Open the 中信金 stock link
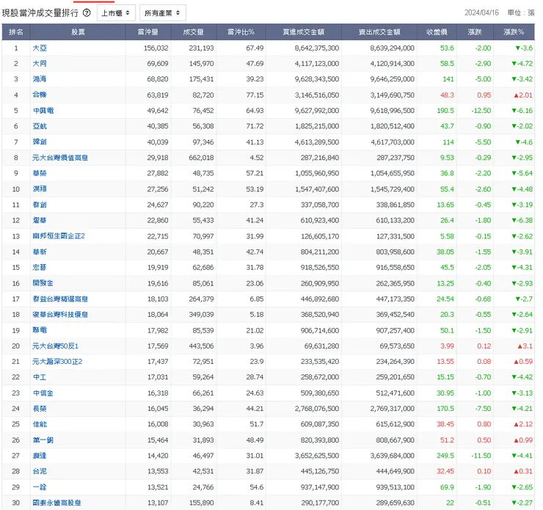The width and height of the screenshot is (543, 510). 43,393
